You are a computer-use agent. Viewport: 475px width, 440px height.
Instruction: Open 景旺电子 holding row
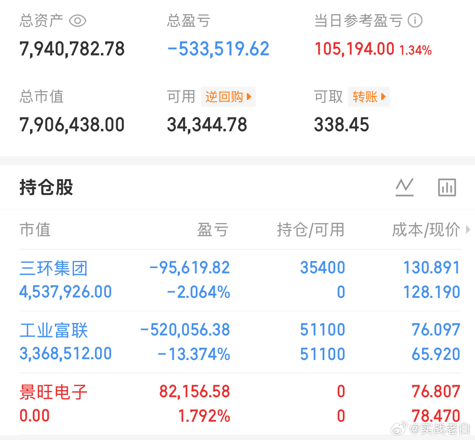240,404
